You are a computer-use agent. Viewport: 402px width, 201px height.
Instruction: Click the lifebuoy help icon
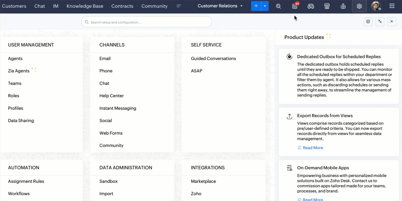pos(368,22)
